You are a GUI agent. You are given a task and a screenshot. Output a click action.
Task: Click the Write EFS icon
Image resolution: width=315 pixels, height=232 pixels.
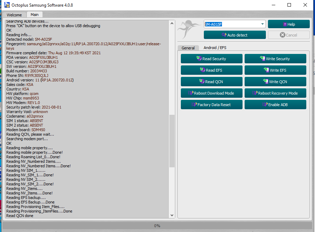point(267,70)
